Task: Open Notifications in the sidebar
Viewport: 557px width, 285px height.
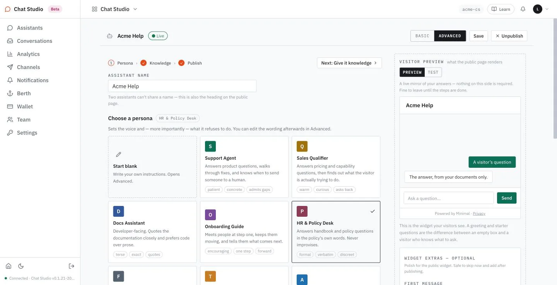Action: [x=40, y=80]
